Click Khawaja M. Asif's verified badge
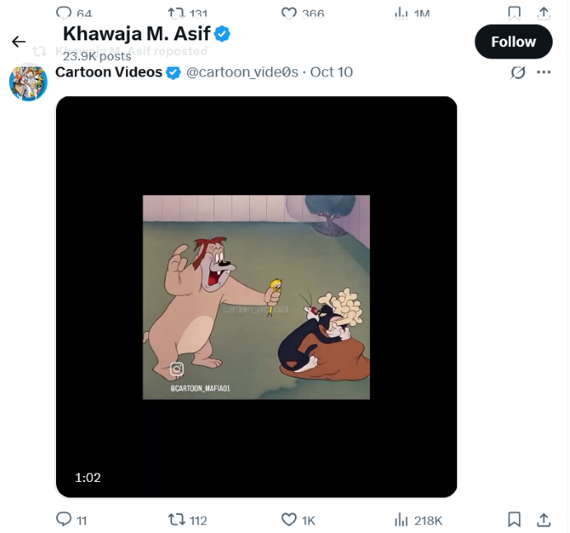The image size is (570, 533). pyautogui.click(x=222, y=34)
